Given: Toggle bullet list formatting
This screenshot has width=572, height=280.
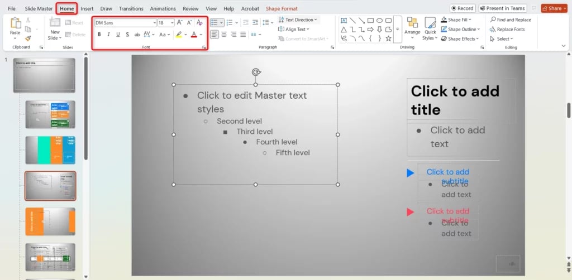Looking at the screenshot, I should click(215, 22).
